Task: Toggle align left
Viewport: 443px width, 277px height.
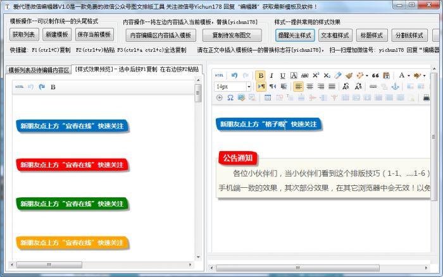Action: (x=298, y=87)
